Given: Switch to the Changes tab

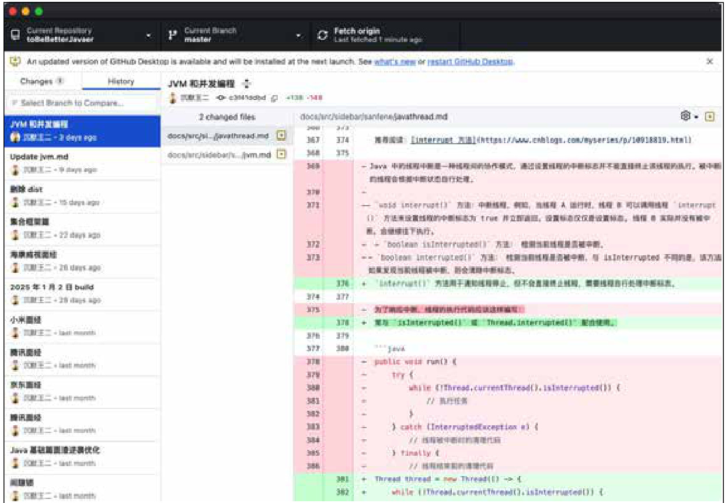Looking at the screenshot, I should [x=43, y=82].
